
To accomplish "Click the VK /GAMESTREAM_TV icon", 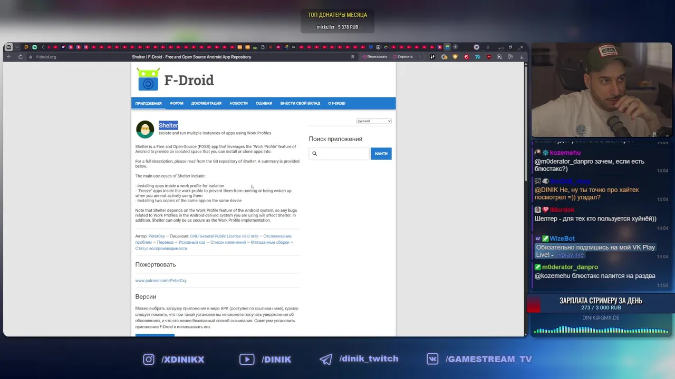I will 432,359.
